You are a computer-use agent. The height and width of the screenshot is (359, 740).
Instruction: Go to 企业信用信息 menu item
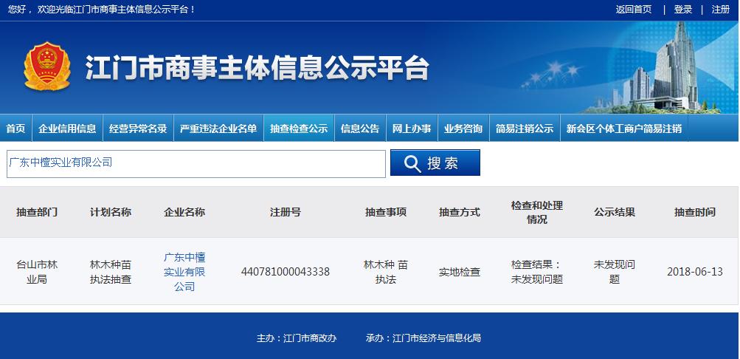tap(67, 129)
